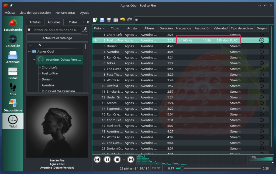Click the strawberry app icon in title bar
276x174 pixels.
pyautogui.click(x=5, y=5)
